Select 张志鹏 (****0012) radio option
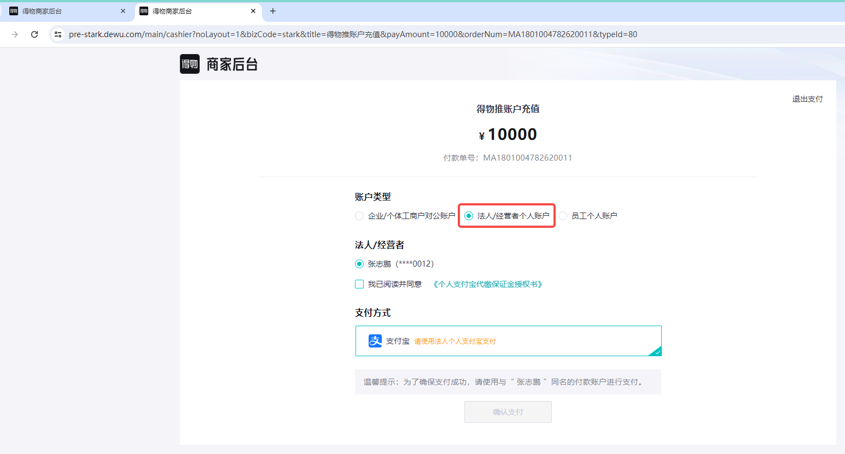Image resolution: width=845 pixels, height=454 pixels. click(359, 264)
